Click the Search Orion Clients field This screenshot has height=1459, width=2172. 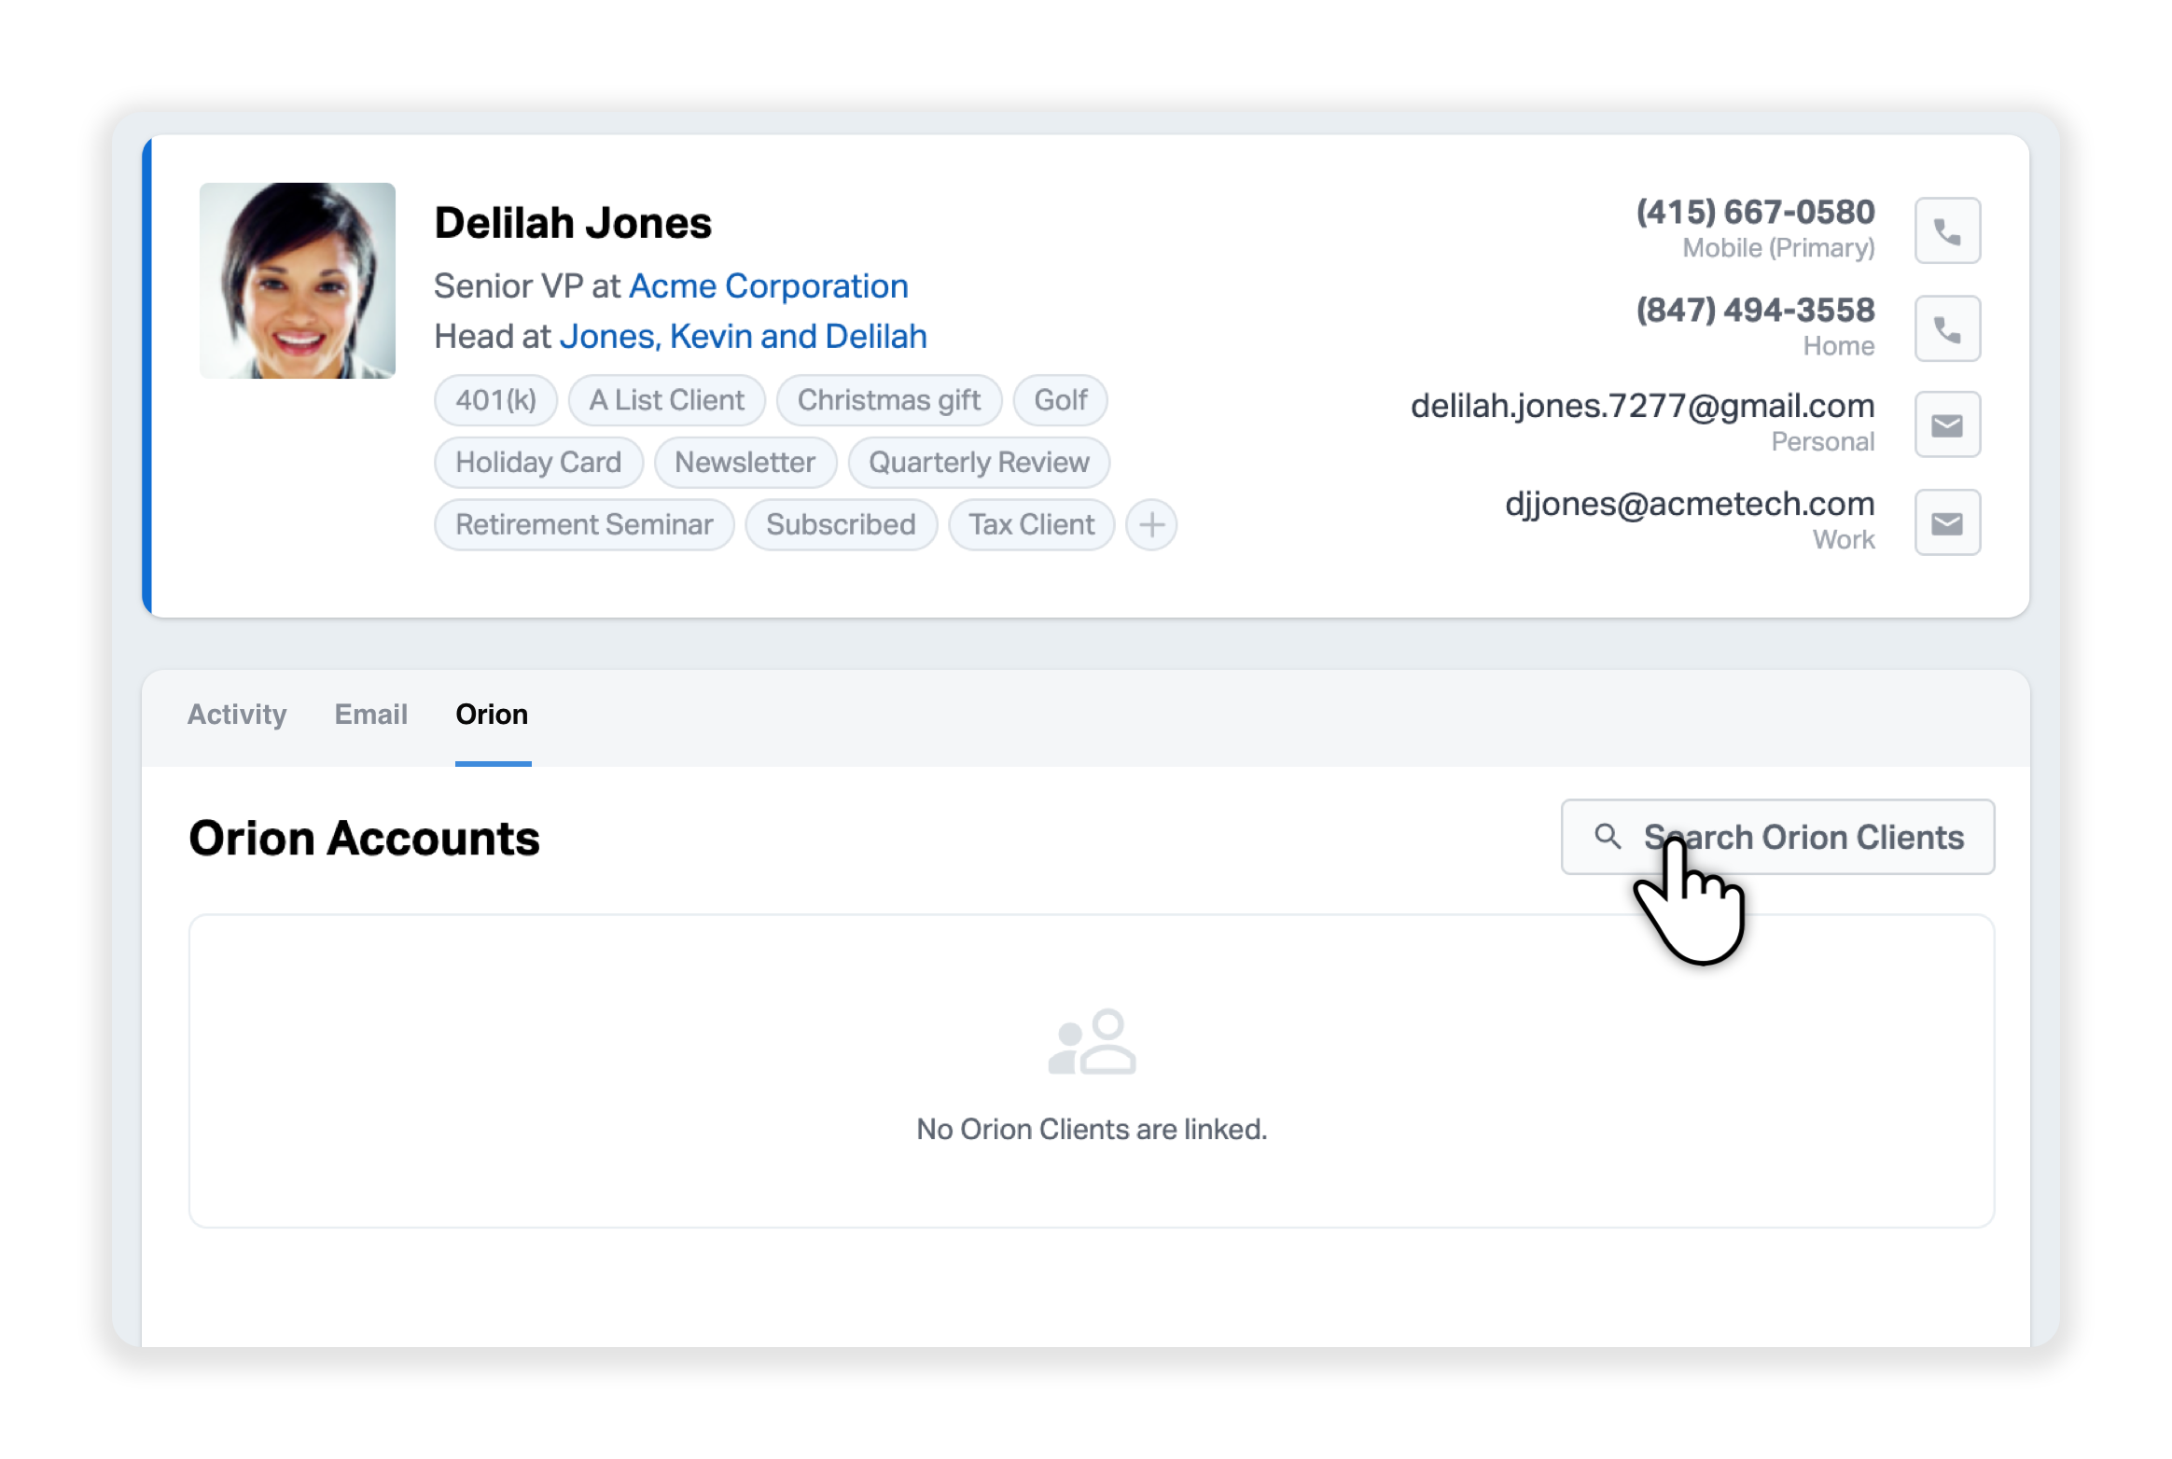[x=1777, y=837]
